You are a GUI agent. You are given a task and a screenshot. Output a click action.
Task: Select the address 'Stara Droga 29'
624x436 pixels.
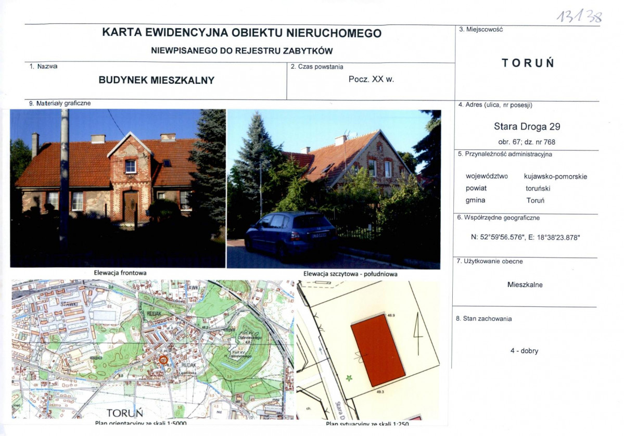[x=527, y=126]
